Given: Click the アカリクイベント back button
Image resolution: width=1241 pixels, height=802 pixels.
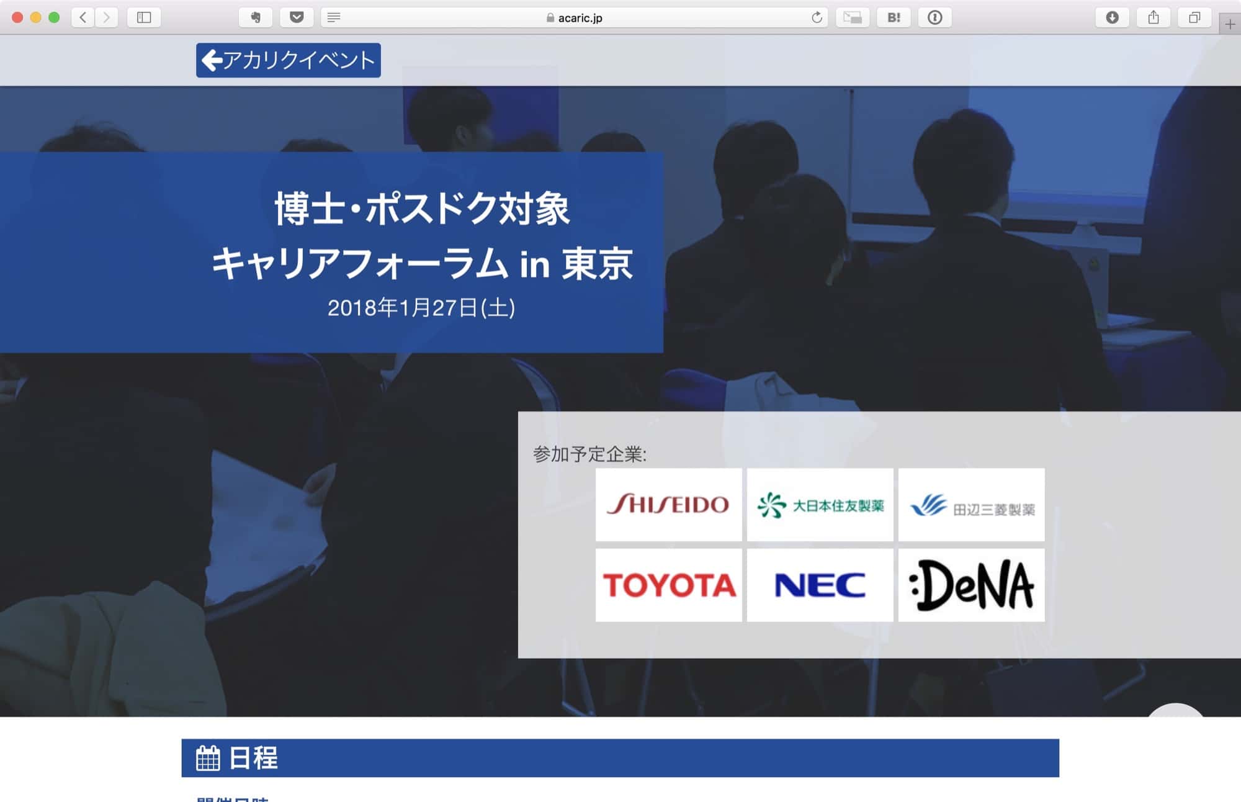Looking at the screenshot, I should (289, 60).
